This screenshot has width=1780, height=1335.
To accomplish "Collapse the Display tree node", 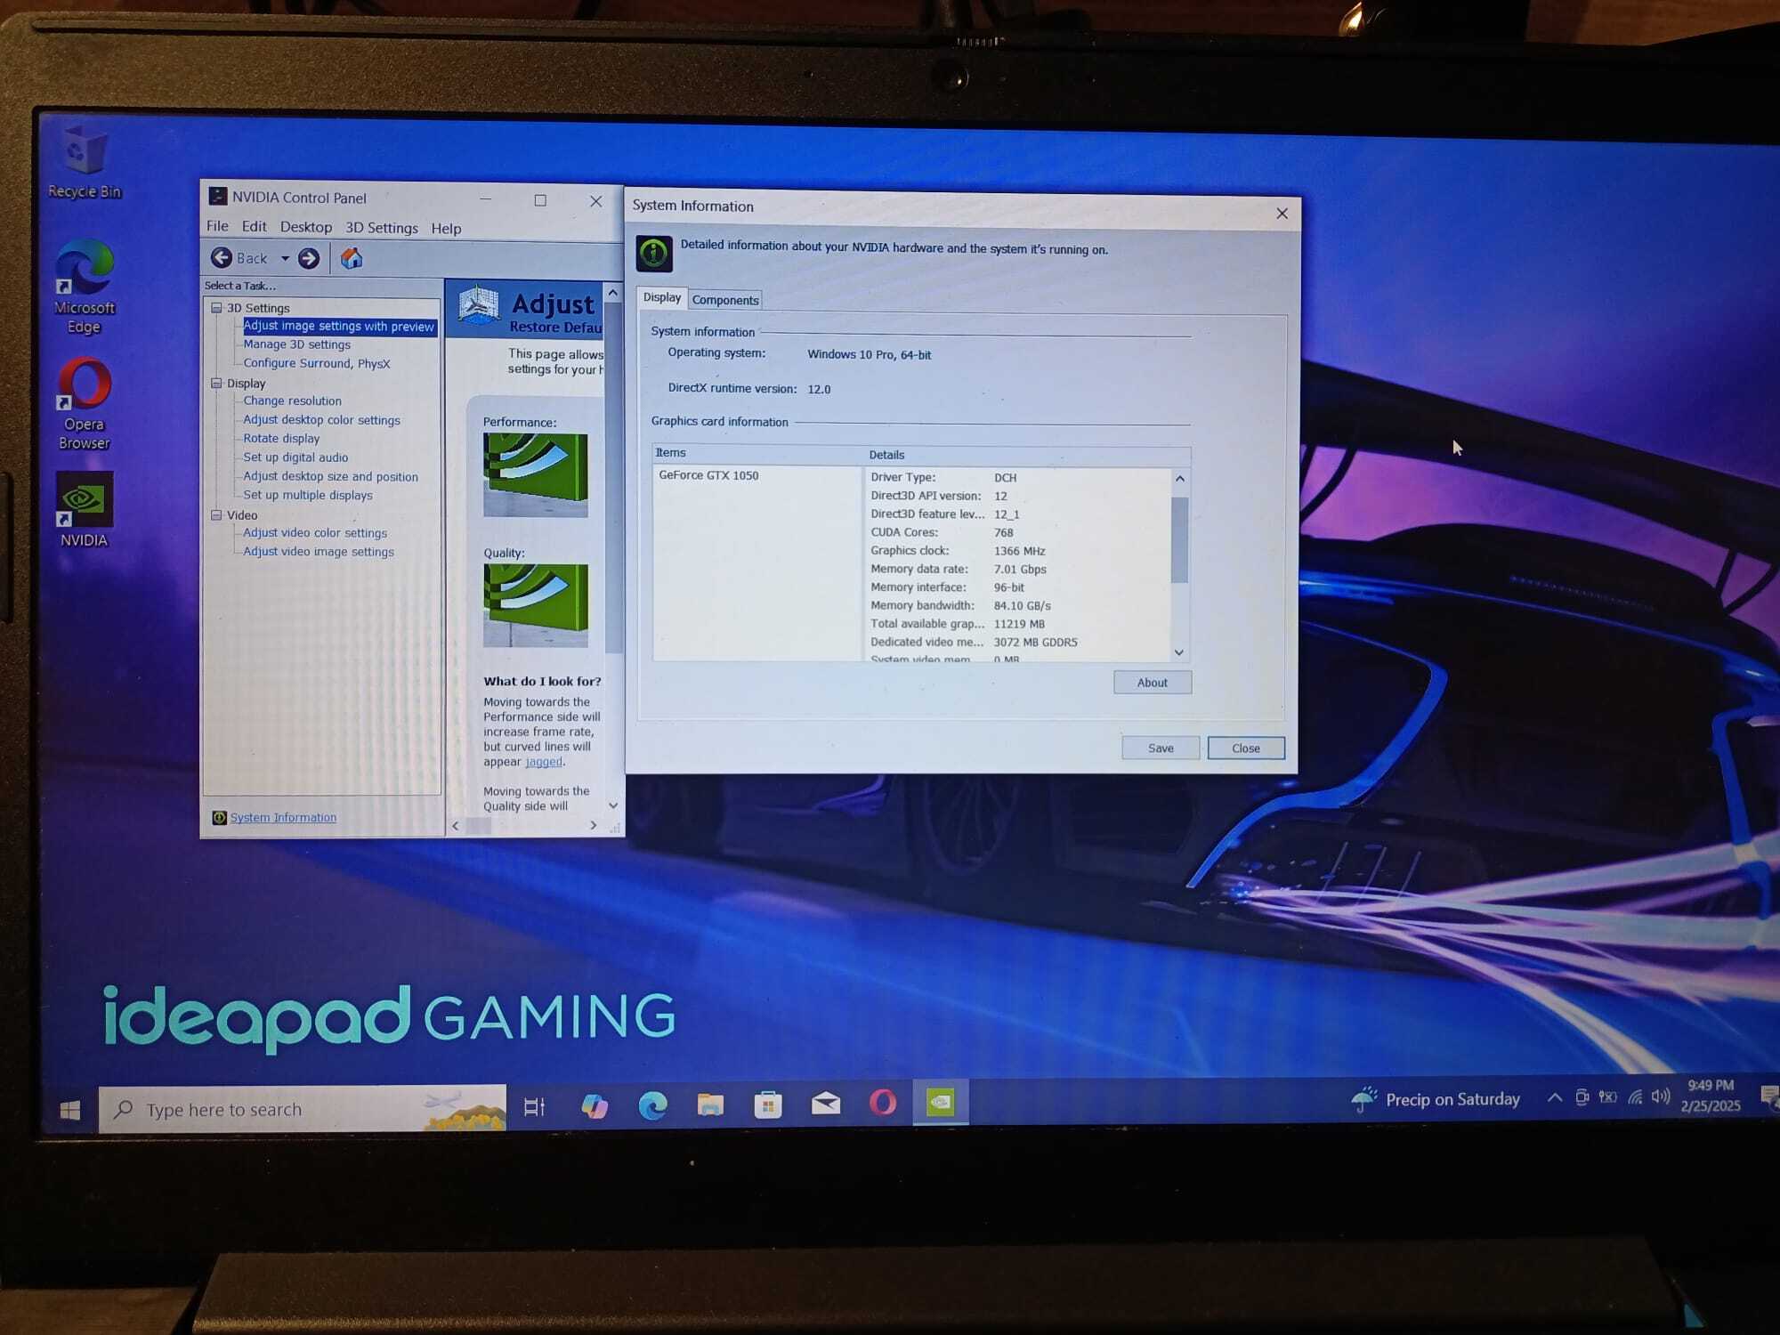I will tap(216, 384).
